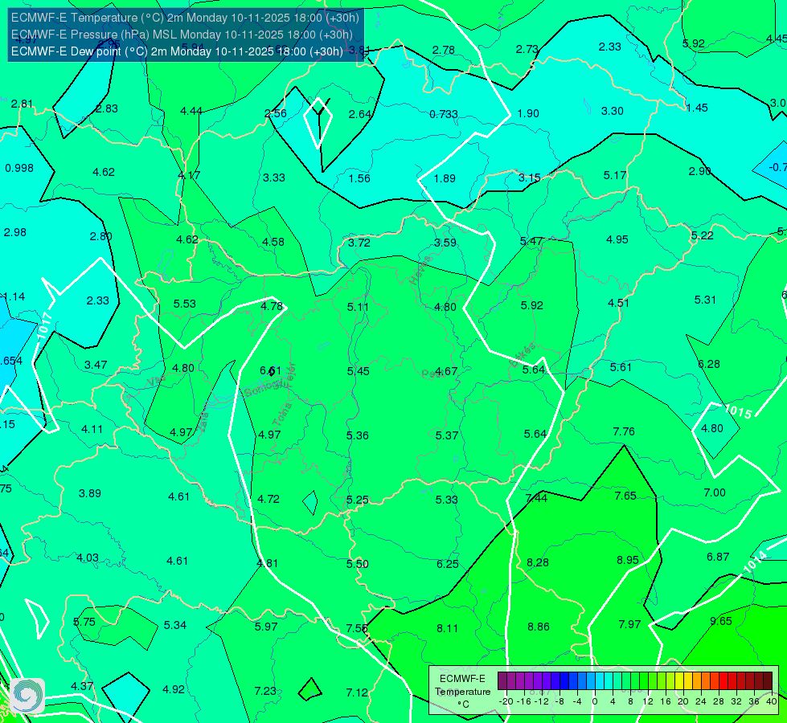Click the 3.30 temperature value
This screenshot has height=723, width=787.
tap(613, 111)
